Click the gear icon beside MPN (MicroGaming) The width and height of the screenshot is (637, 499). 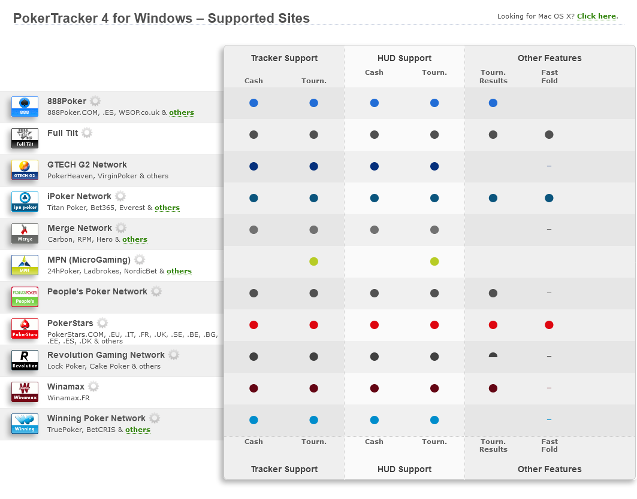[140, 259]
